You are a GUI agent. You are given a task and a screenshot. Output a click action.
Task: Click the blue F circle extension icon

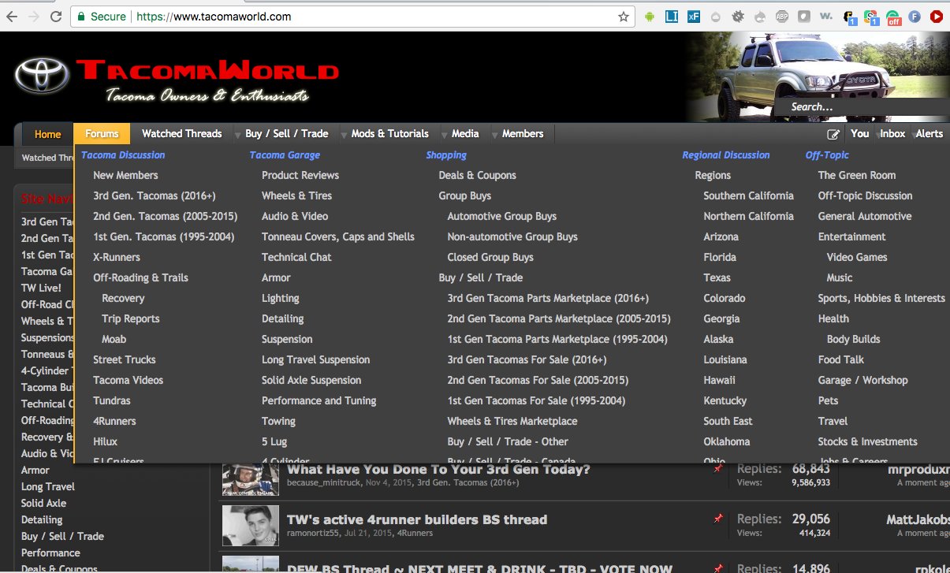click(x=915, y=16)
